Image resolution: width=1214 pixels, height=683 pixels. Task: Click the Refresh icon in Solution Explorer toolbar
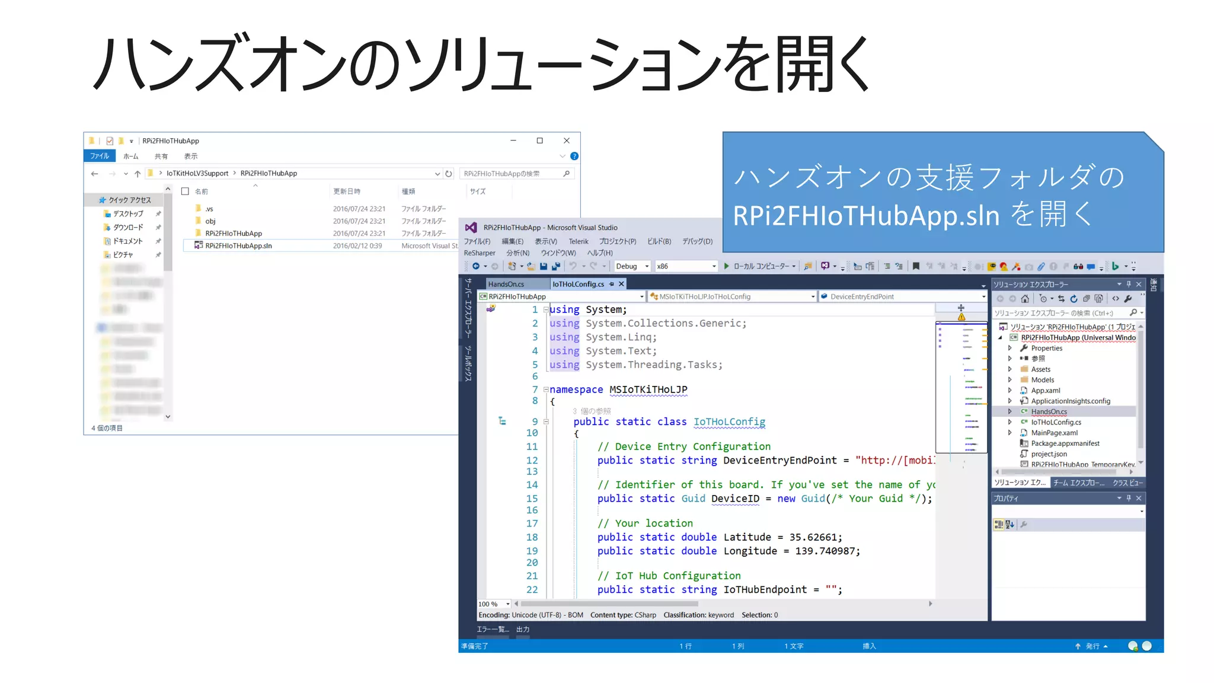pyautogui.click(x=1074, y=299)
